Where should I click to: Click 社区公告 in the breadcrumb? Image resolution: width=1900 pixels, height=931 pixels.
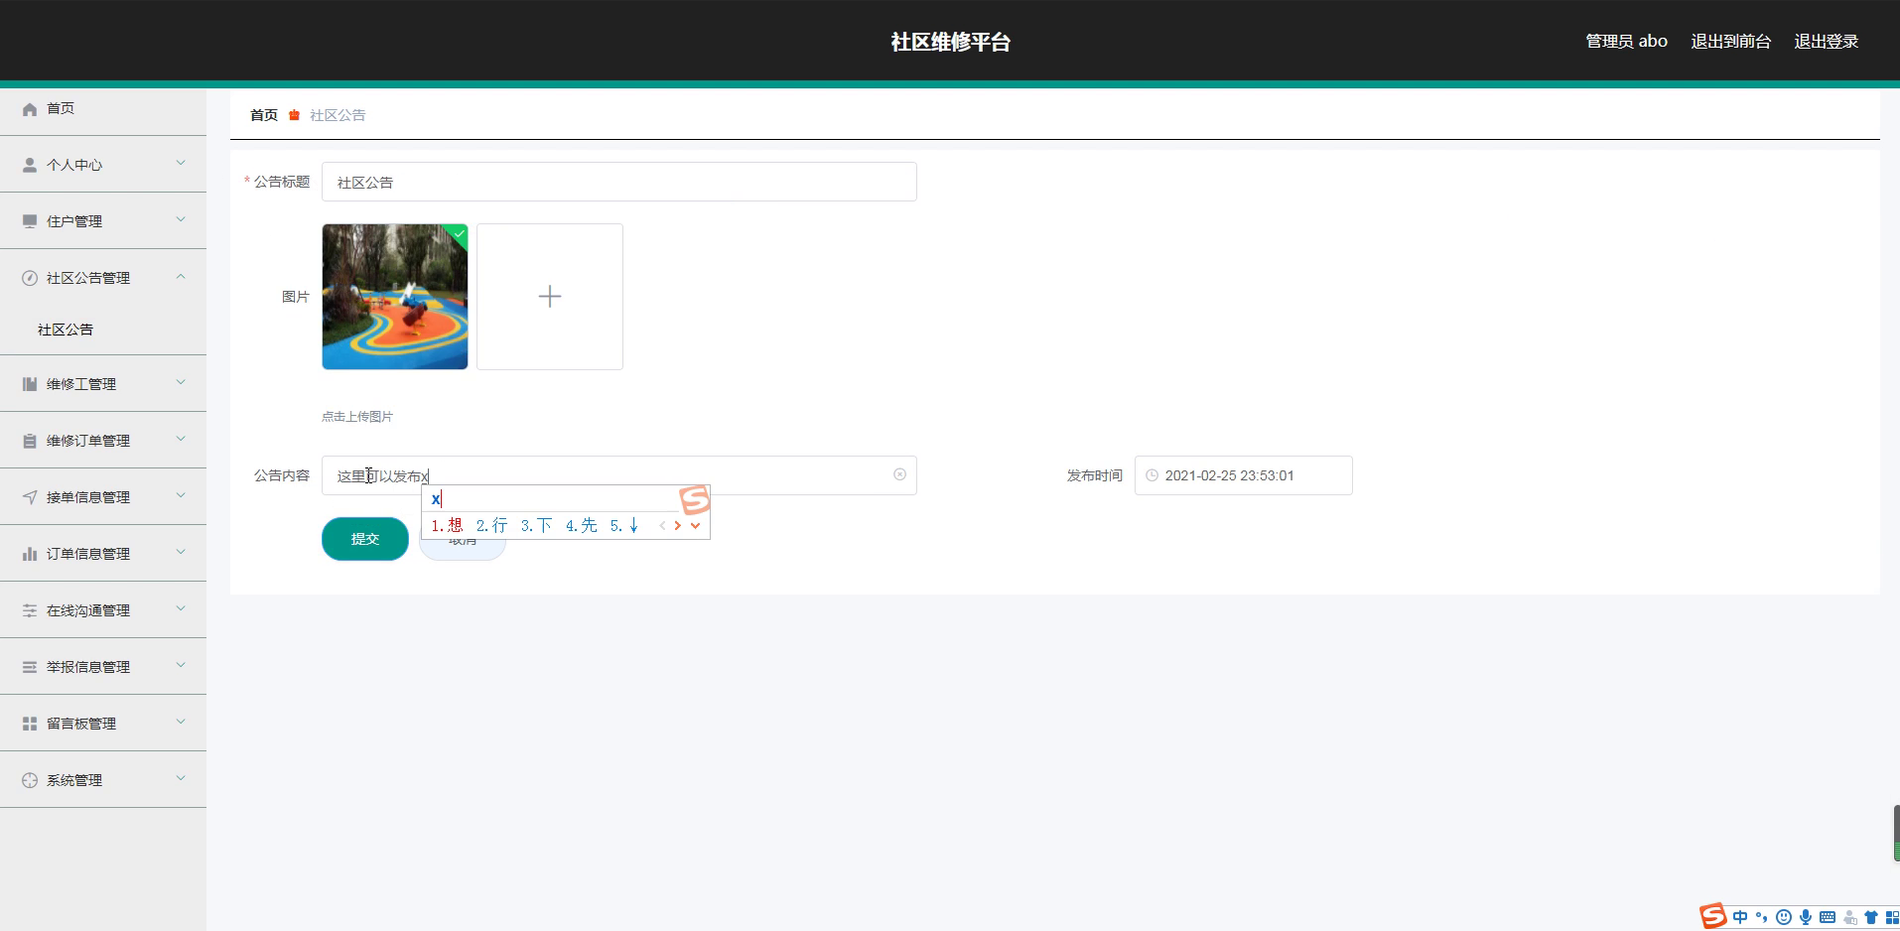coord(338,115)
